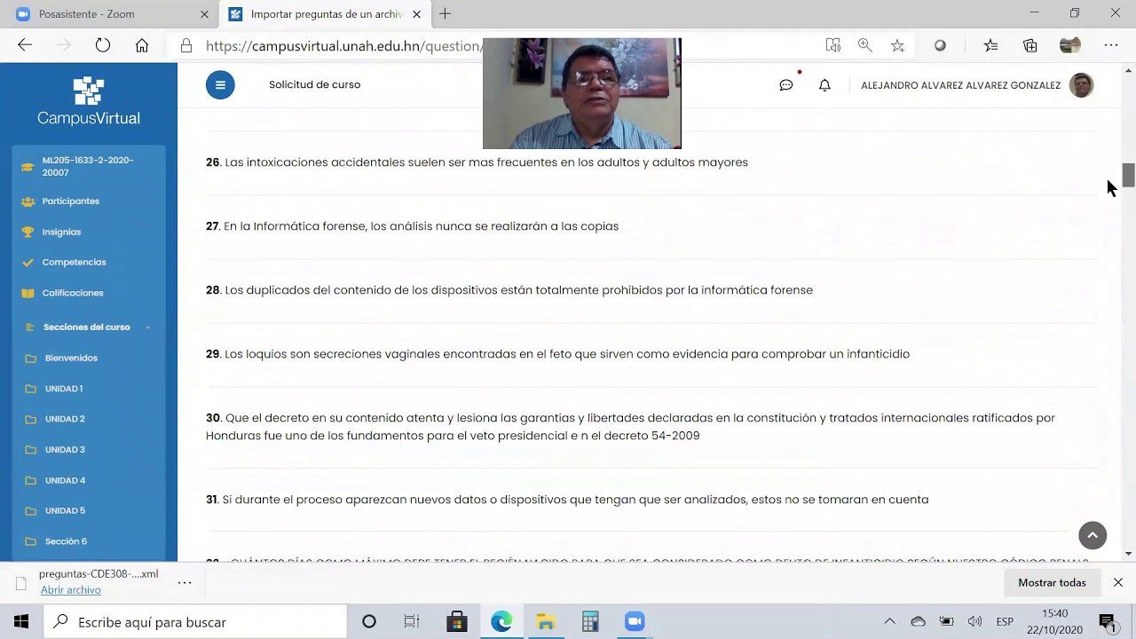Click question 29 text about loquios
1136x639 pixels.
point(567,354)
